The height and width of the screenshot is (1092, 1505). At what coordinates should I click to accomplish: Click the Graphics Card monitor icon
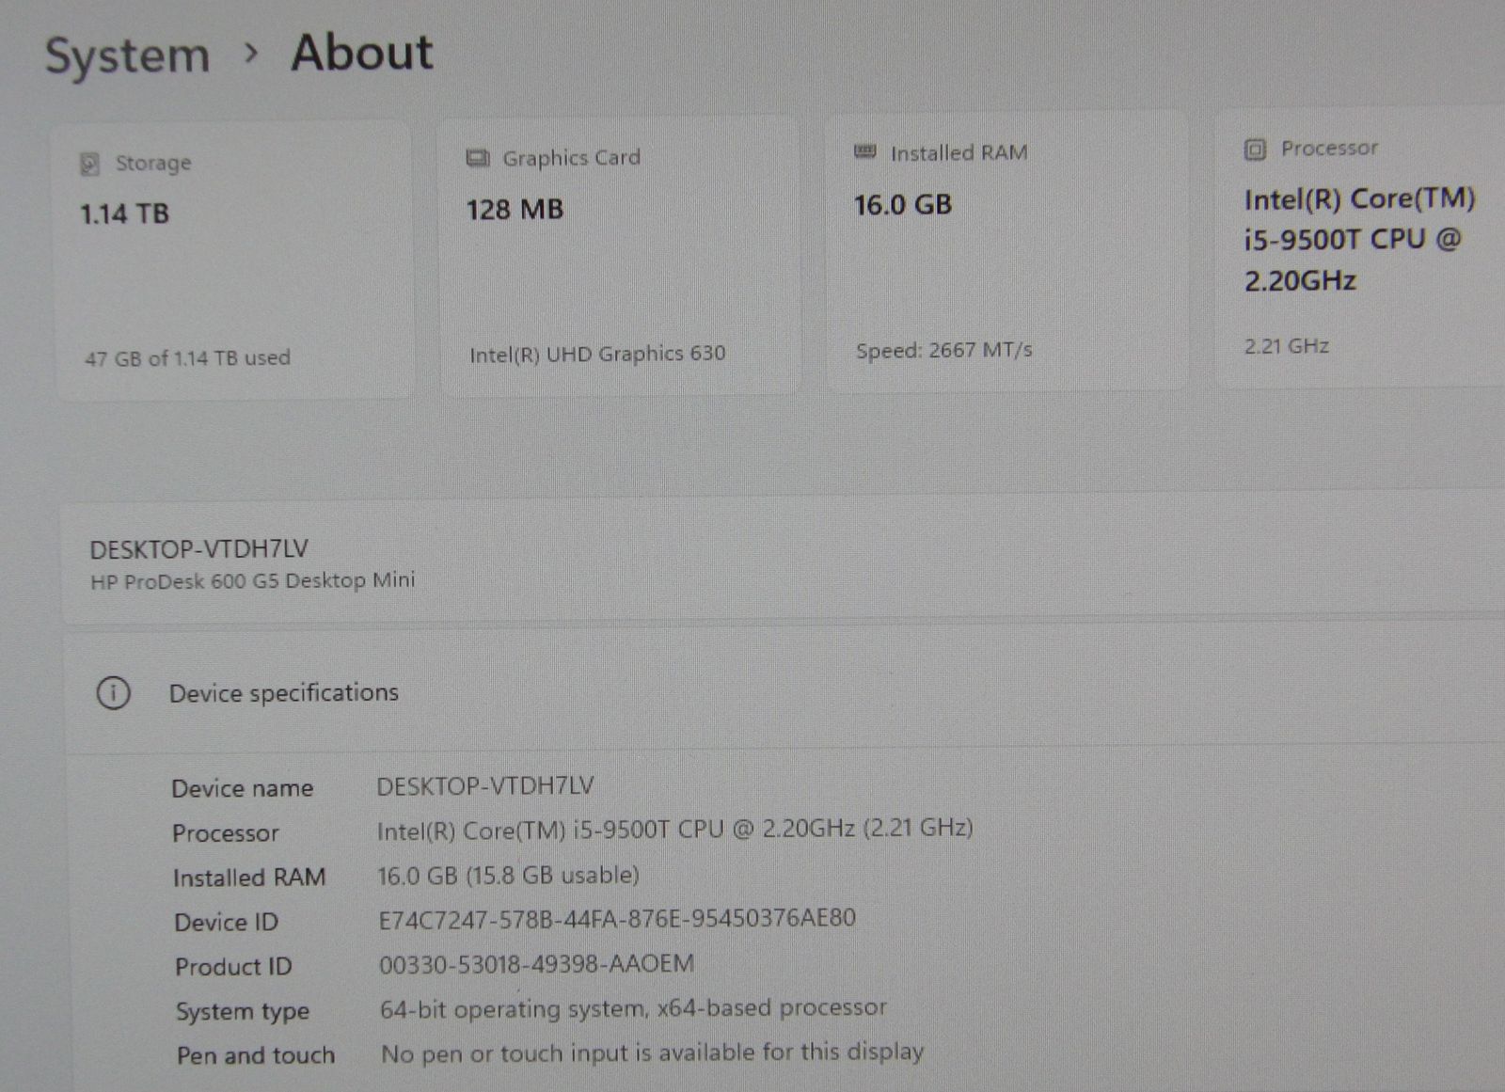[478, 158]
